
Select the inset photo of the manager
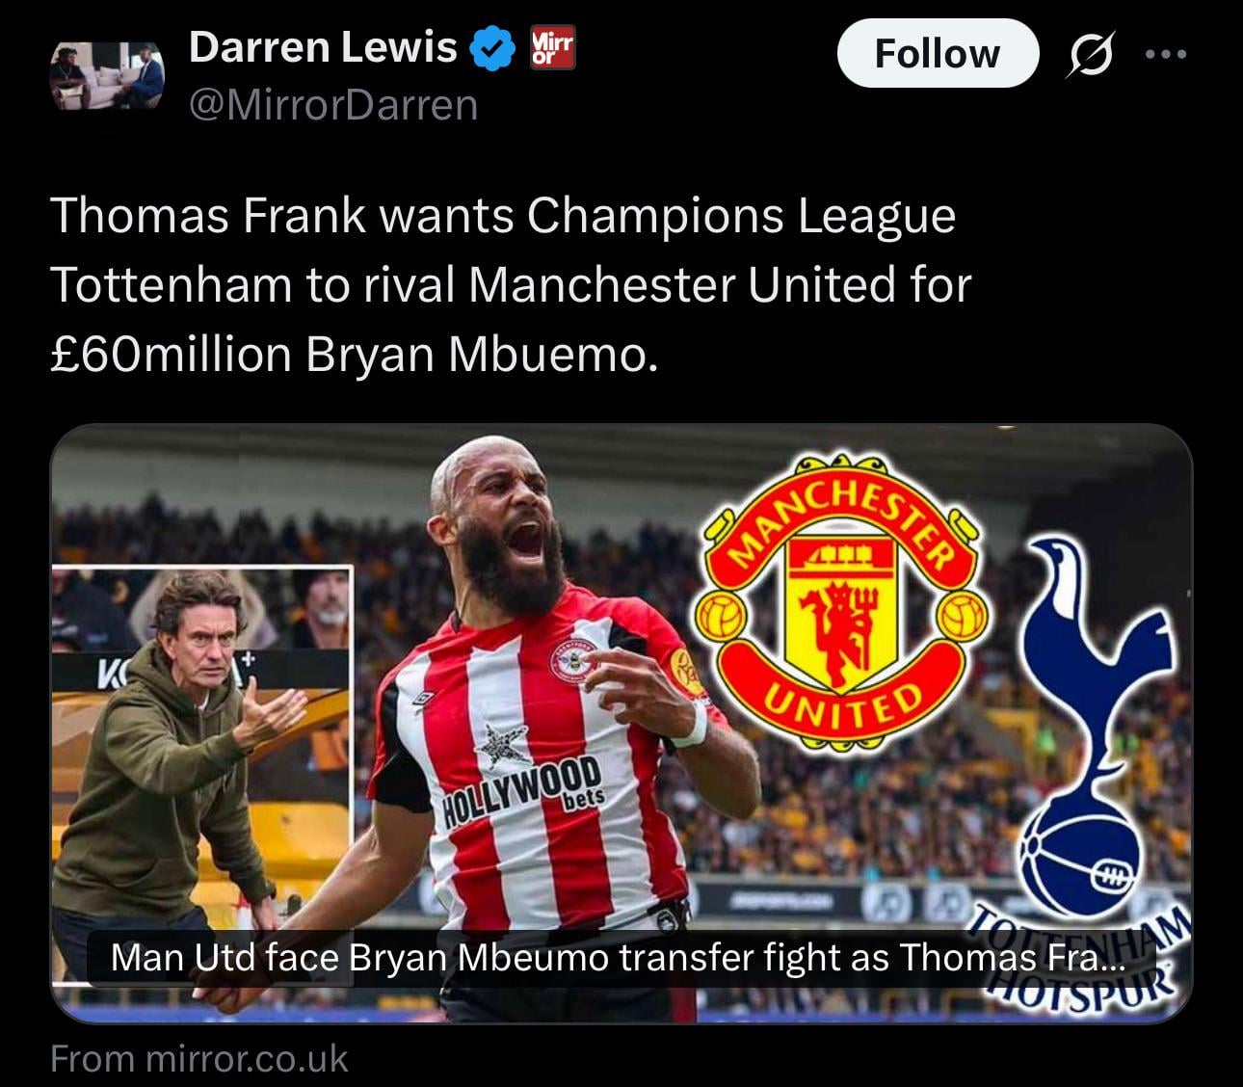[x=201, y=773]
